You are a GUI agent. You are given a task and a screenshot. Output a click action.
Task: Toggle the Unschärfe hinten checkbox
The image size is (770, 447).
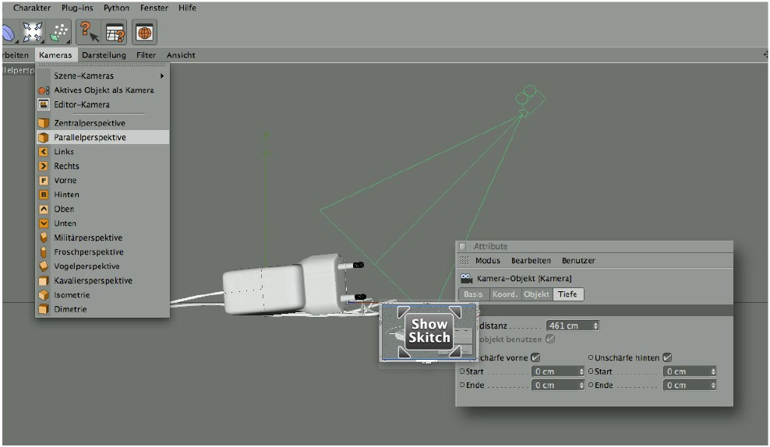point(667,357)
